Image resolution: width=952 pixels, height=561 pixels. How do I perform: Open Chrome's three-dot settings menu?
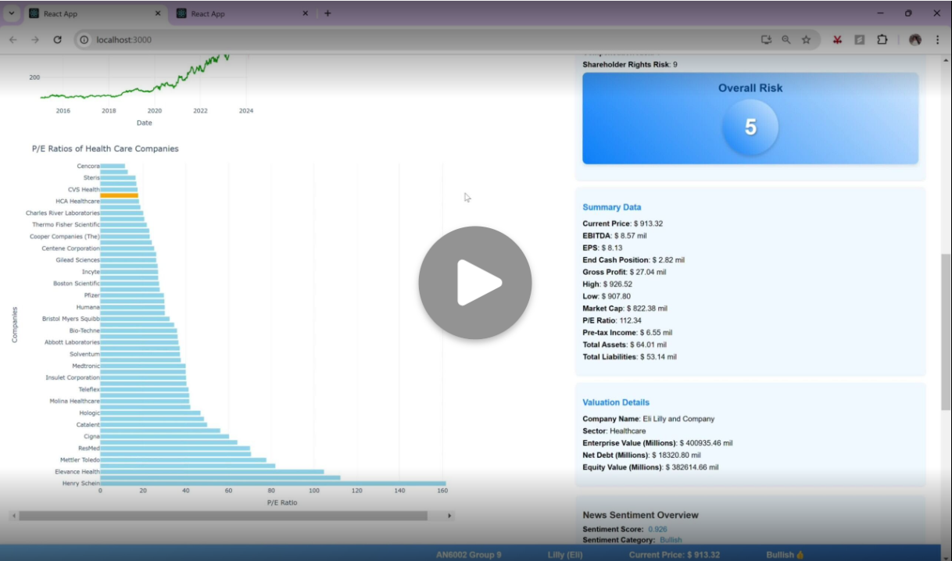pyautogui.click(x=937, y=40)
